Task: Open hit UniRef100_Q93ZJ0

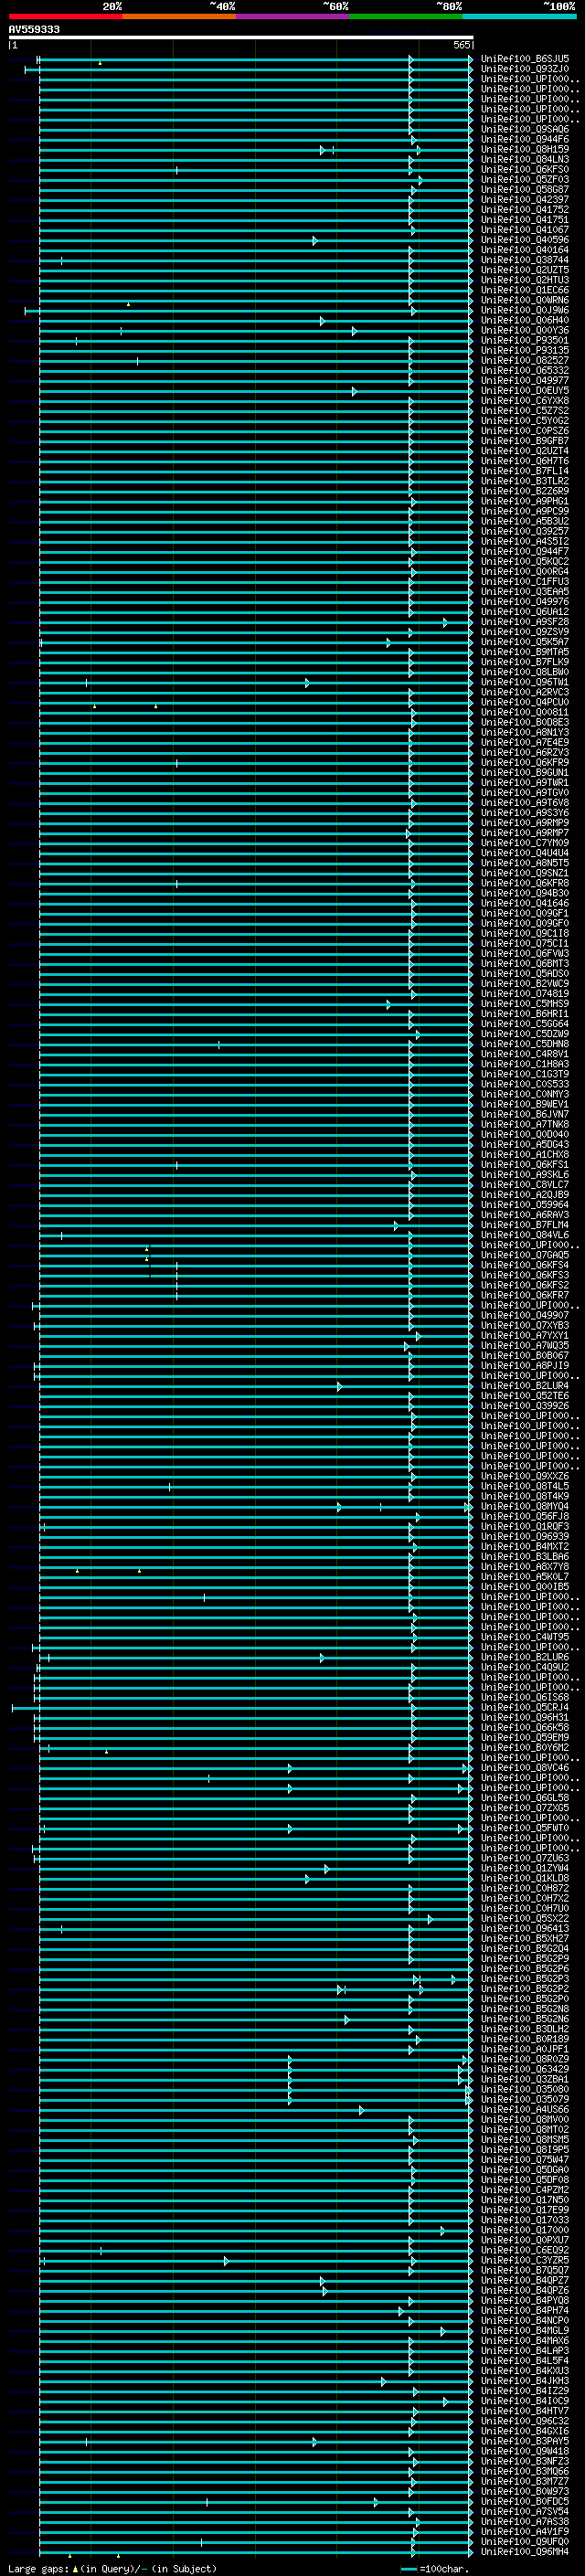Action: (x=525, y=69)
